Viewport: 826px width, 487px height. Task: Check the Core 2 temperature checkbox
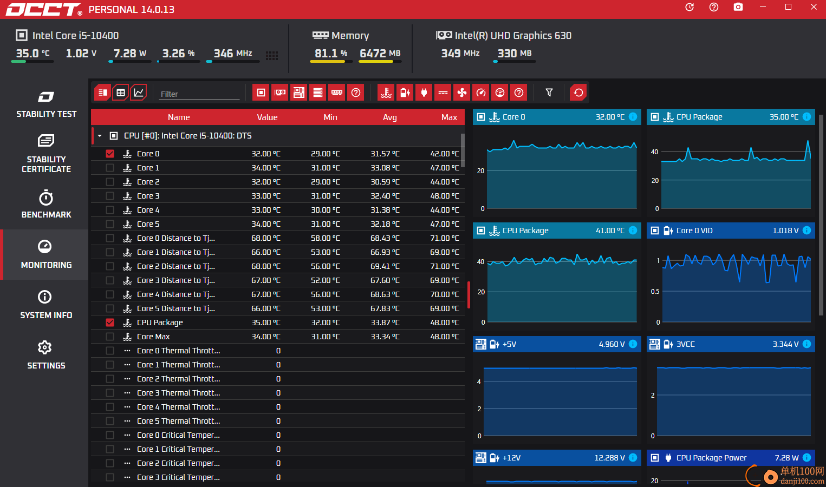pos(110,182)
